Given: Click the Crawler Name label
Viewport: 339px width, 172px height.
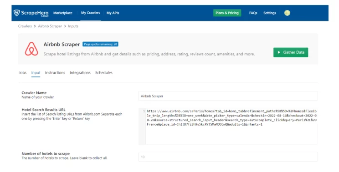Looking at the screenshot, I should click(34, 93).
